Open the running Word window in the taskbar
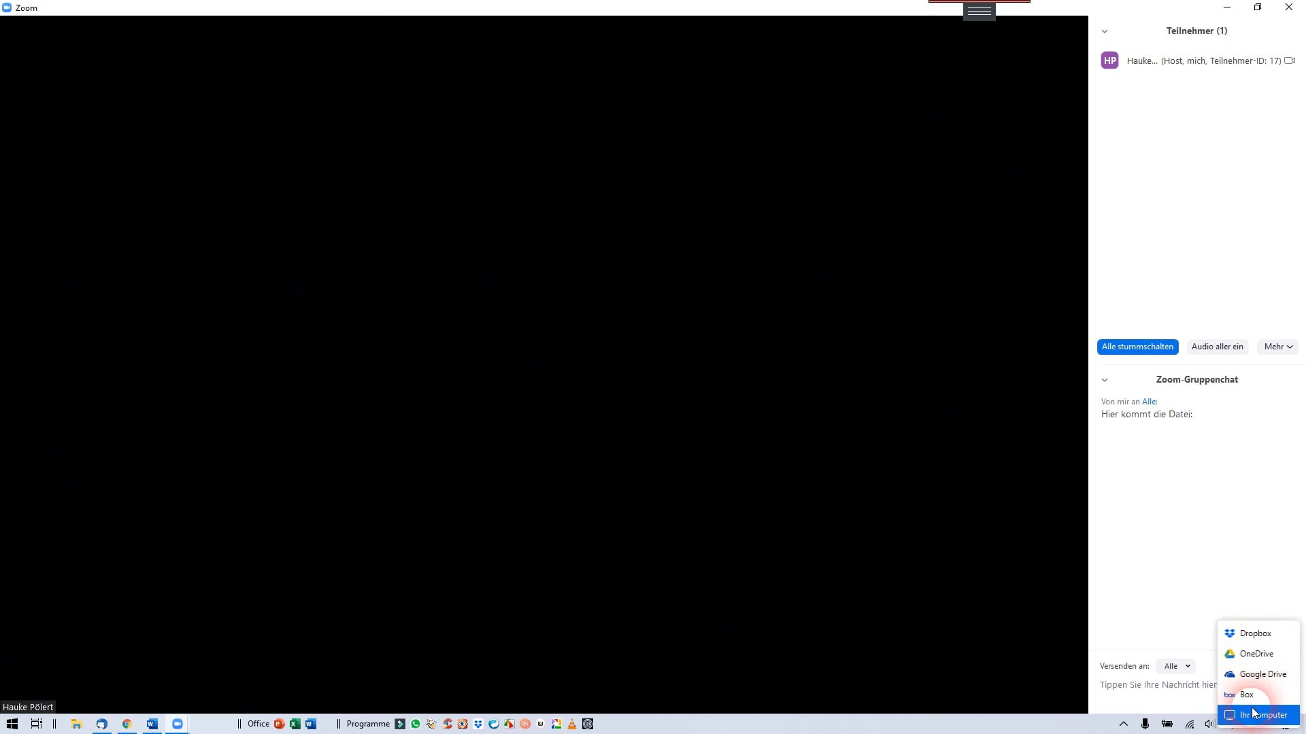Screen dimensions: 1306x734 tap(152, 724)
